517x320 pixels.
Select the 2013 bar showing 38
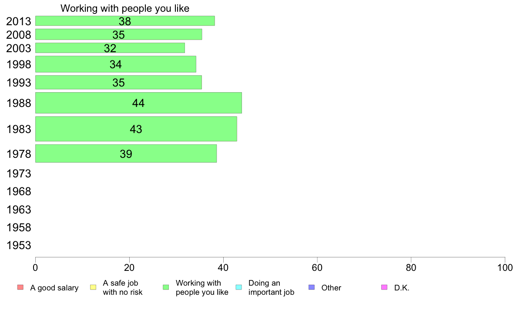pyautogui.click(x=125, y=21)
